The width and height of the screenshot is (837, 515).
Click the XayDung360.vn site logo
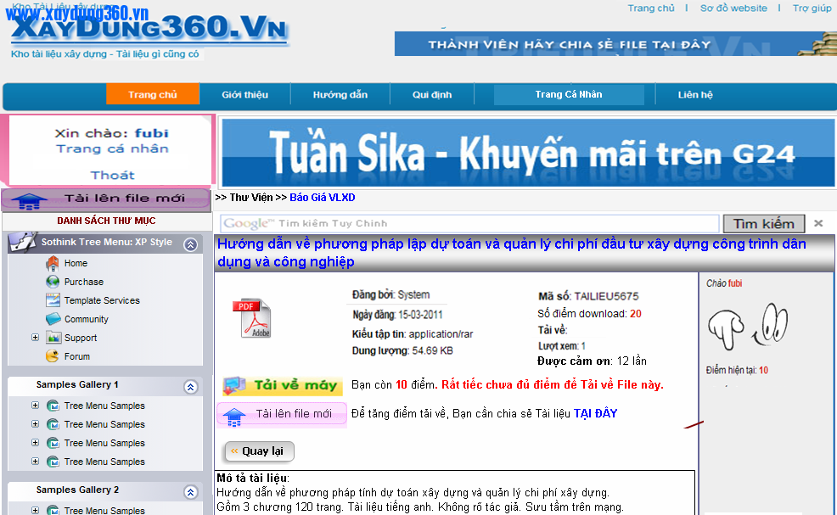pyautogui.click(x=149, y=28)
